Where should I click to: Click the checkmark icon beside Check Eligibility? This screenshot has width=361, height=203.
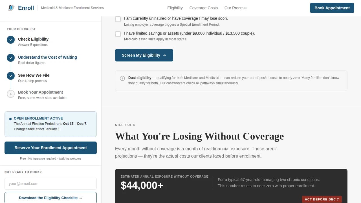click(11, 40)
